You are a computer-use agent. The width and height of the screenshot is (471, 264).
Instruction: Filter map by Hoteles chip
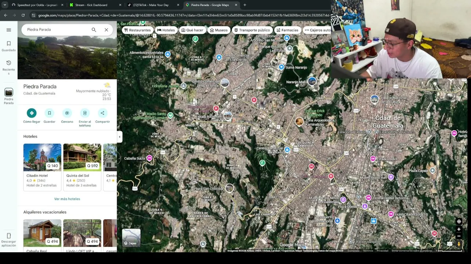coord(166,30)
